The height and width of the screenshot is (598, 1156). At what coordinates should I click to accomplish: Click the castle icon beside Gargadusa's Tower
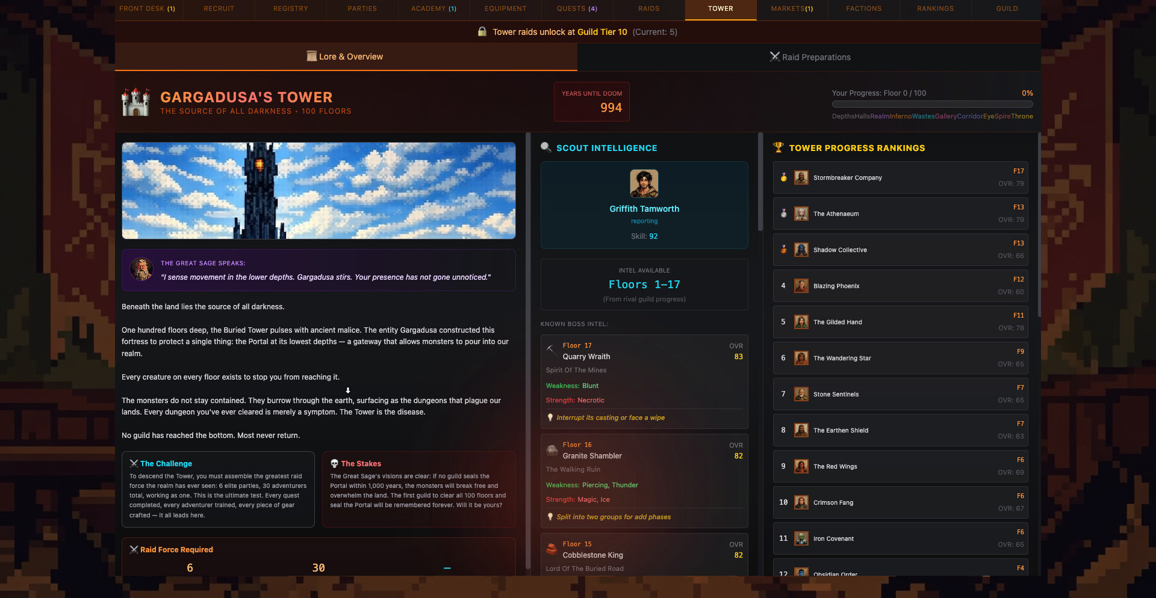pos(135,102)
